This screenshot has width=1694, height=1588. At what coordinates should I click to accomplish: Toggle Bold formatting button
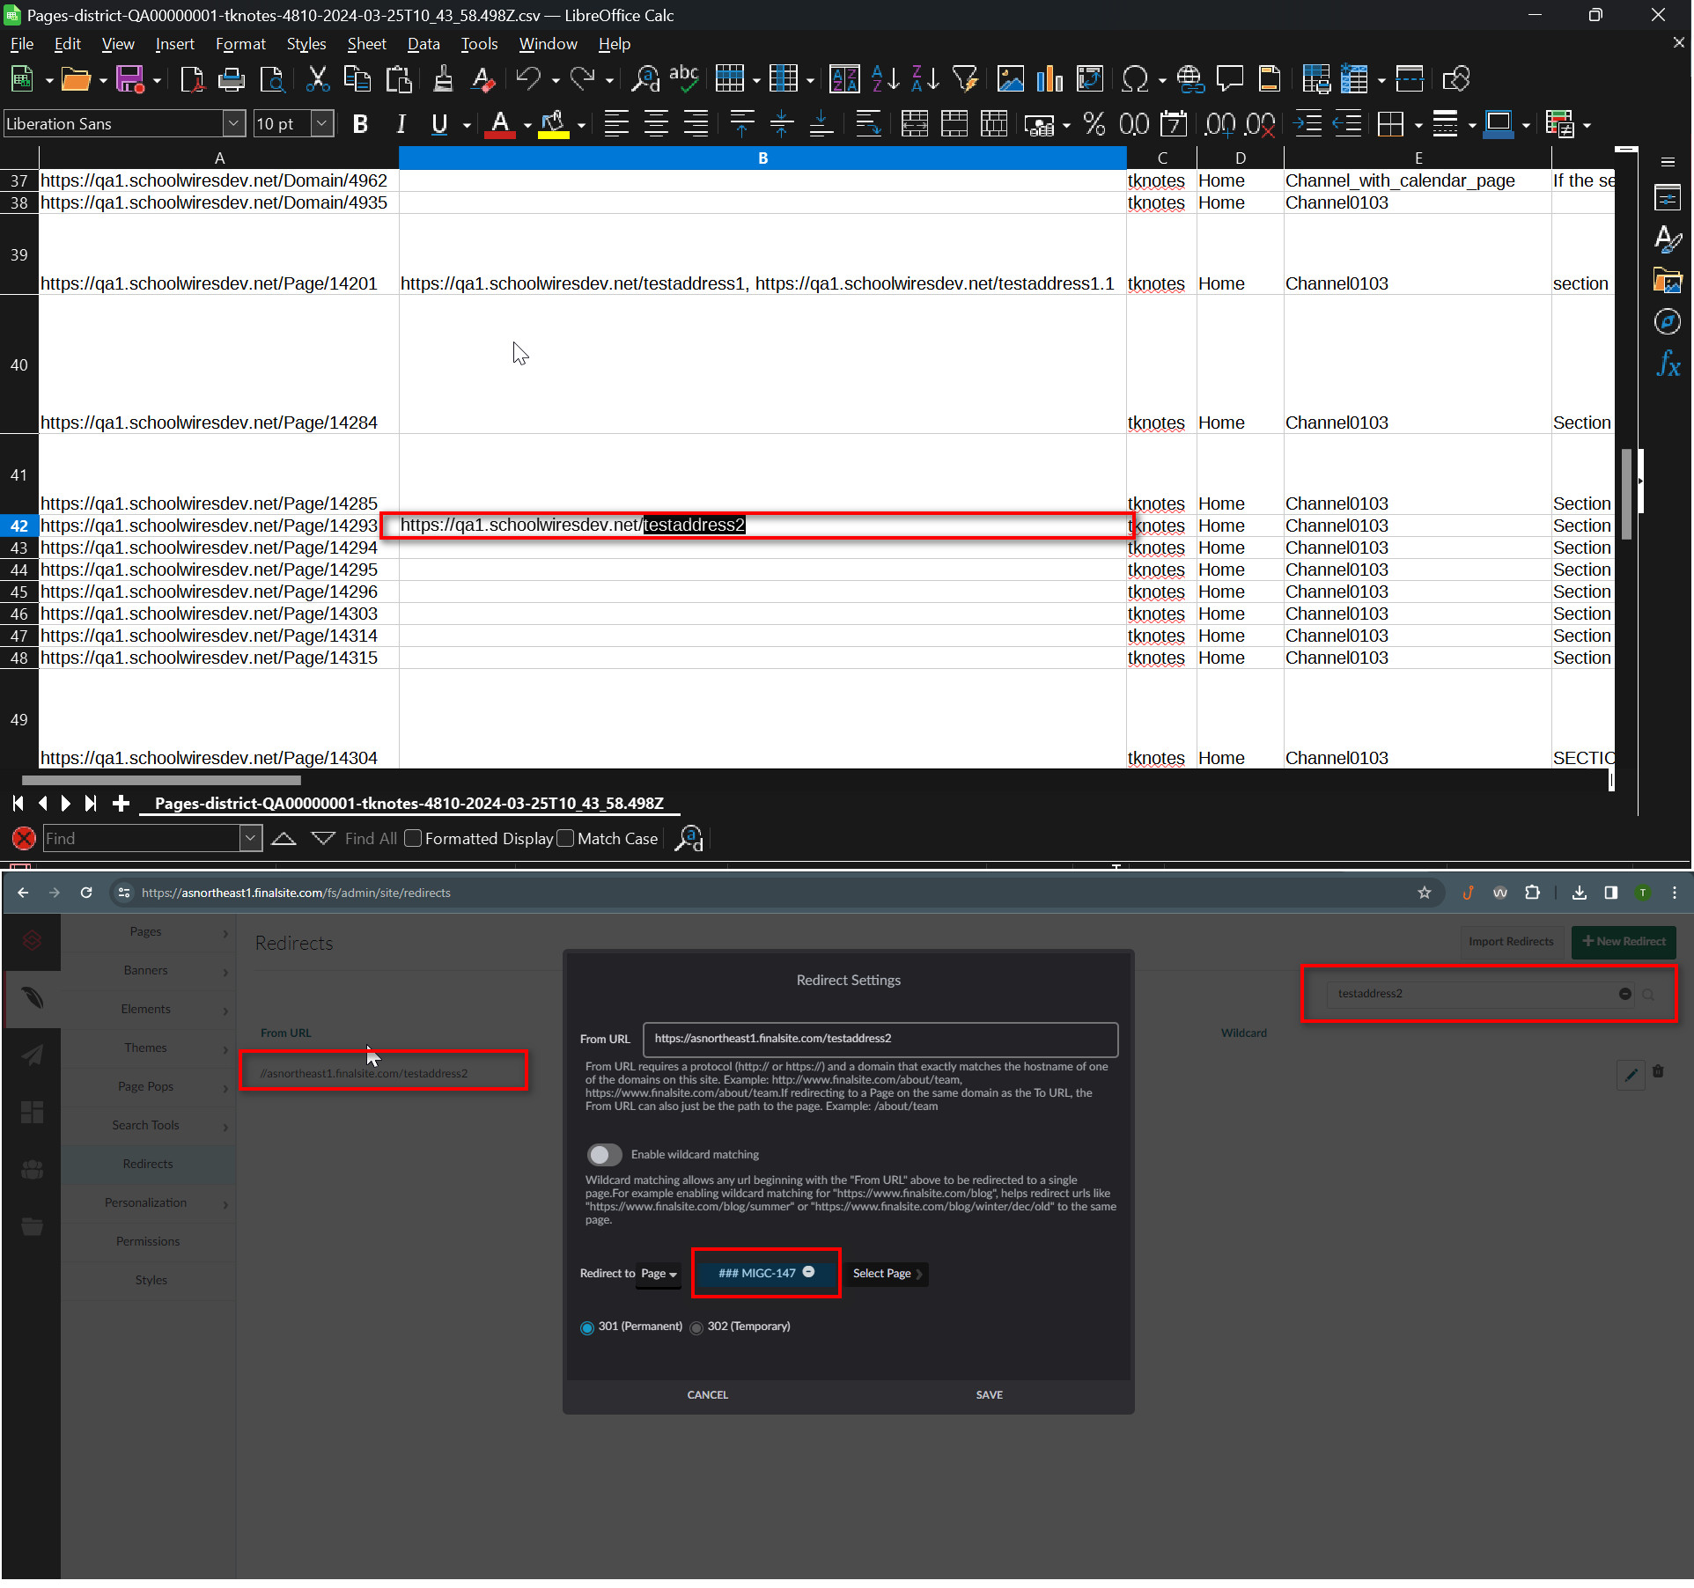[x=360, y=124]
